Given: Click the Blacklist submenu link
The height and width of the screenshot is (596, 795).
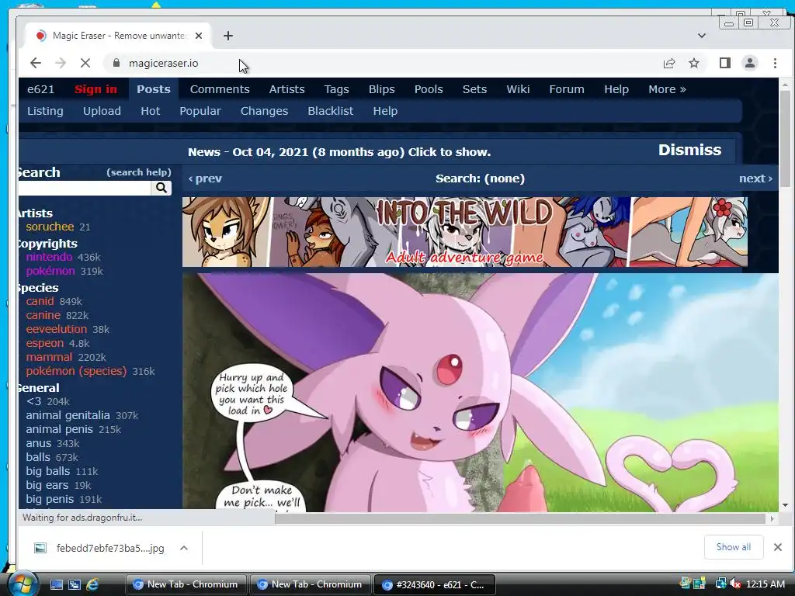Looking at the screenshot, I should pyautogui.click(x=330, y=111).
